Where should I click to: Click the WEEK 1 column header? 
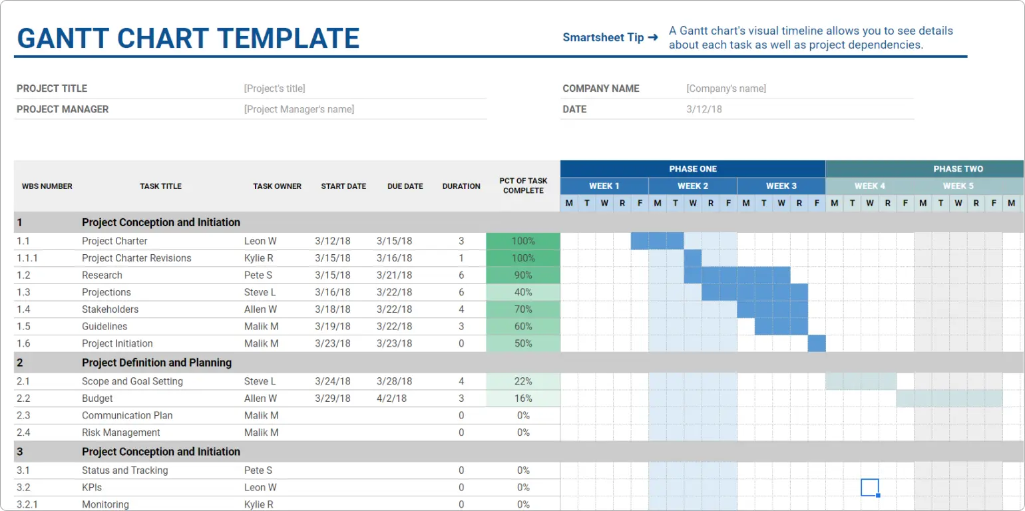point(604,186)
